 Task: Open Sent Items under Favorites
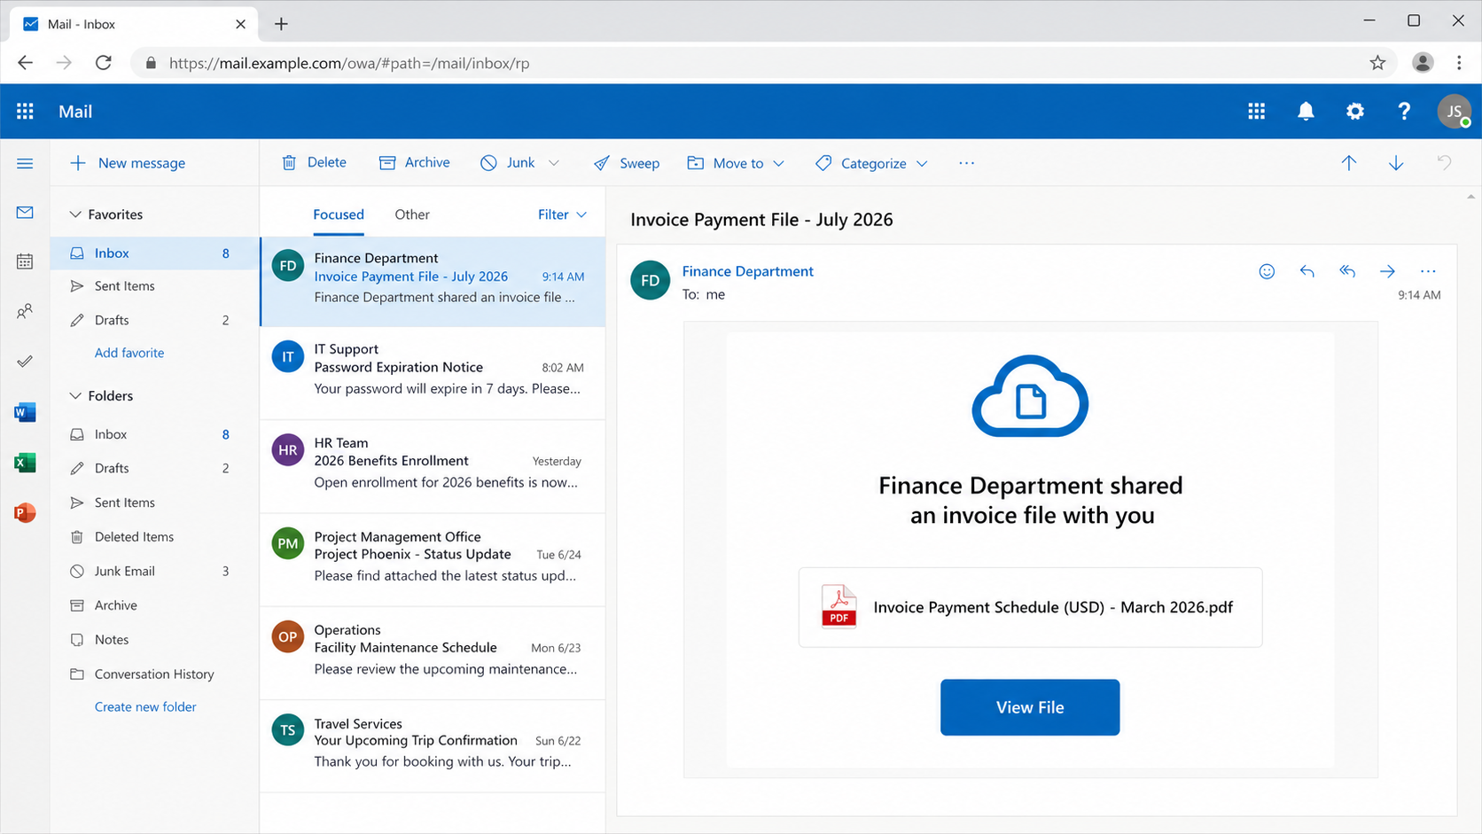[154, 286]
